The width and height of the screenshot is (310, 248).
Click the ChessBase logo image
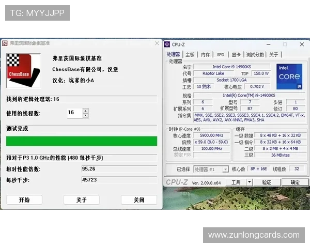[24, 71]
